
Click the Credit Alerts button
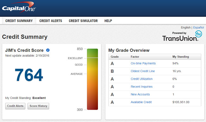point(15,106)
